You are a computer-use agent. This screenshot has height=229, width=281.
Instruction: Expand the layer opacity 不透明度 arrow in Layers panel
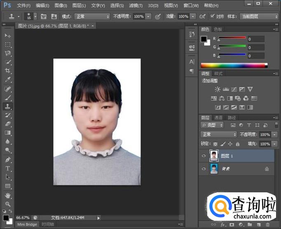(x=275, y=135)
